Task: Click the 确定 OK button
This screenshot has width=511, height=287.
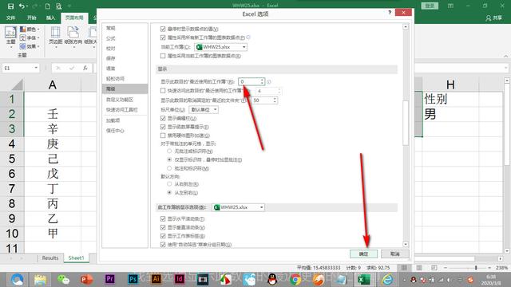Action: 364,254
